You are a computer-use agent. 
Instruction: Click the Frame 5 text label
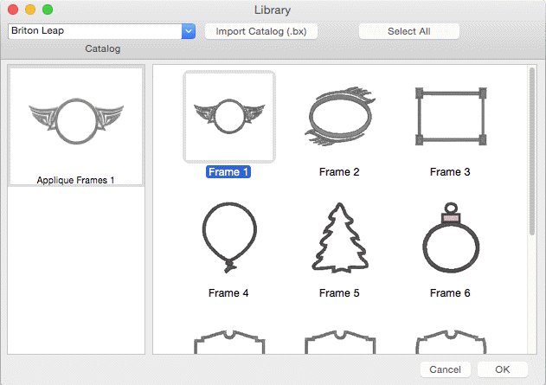point(339,293)
